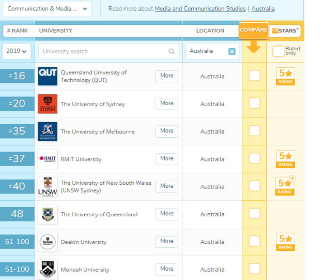Image resolution: width=323 pixels, height=280 pixels.
Task: Open the Media and Communication Studies link
Action: pyautogui.click(x=201, y=9)
